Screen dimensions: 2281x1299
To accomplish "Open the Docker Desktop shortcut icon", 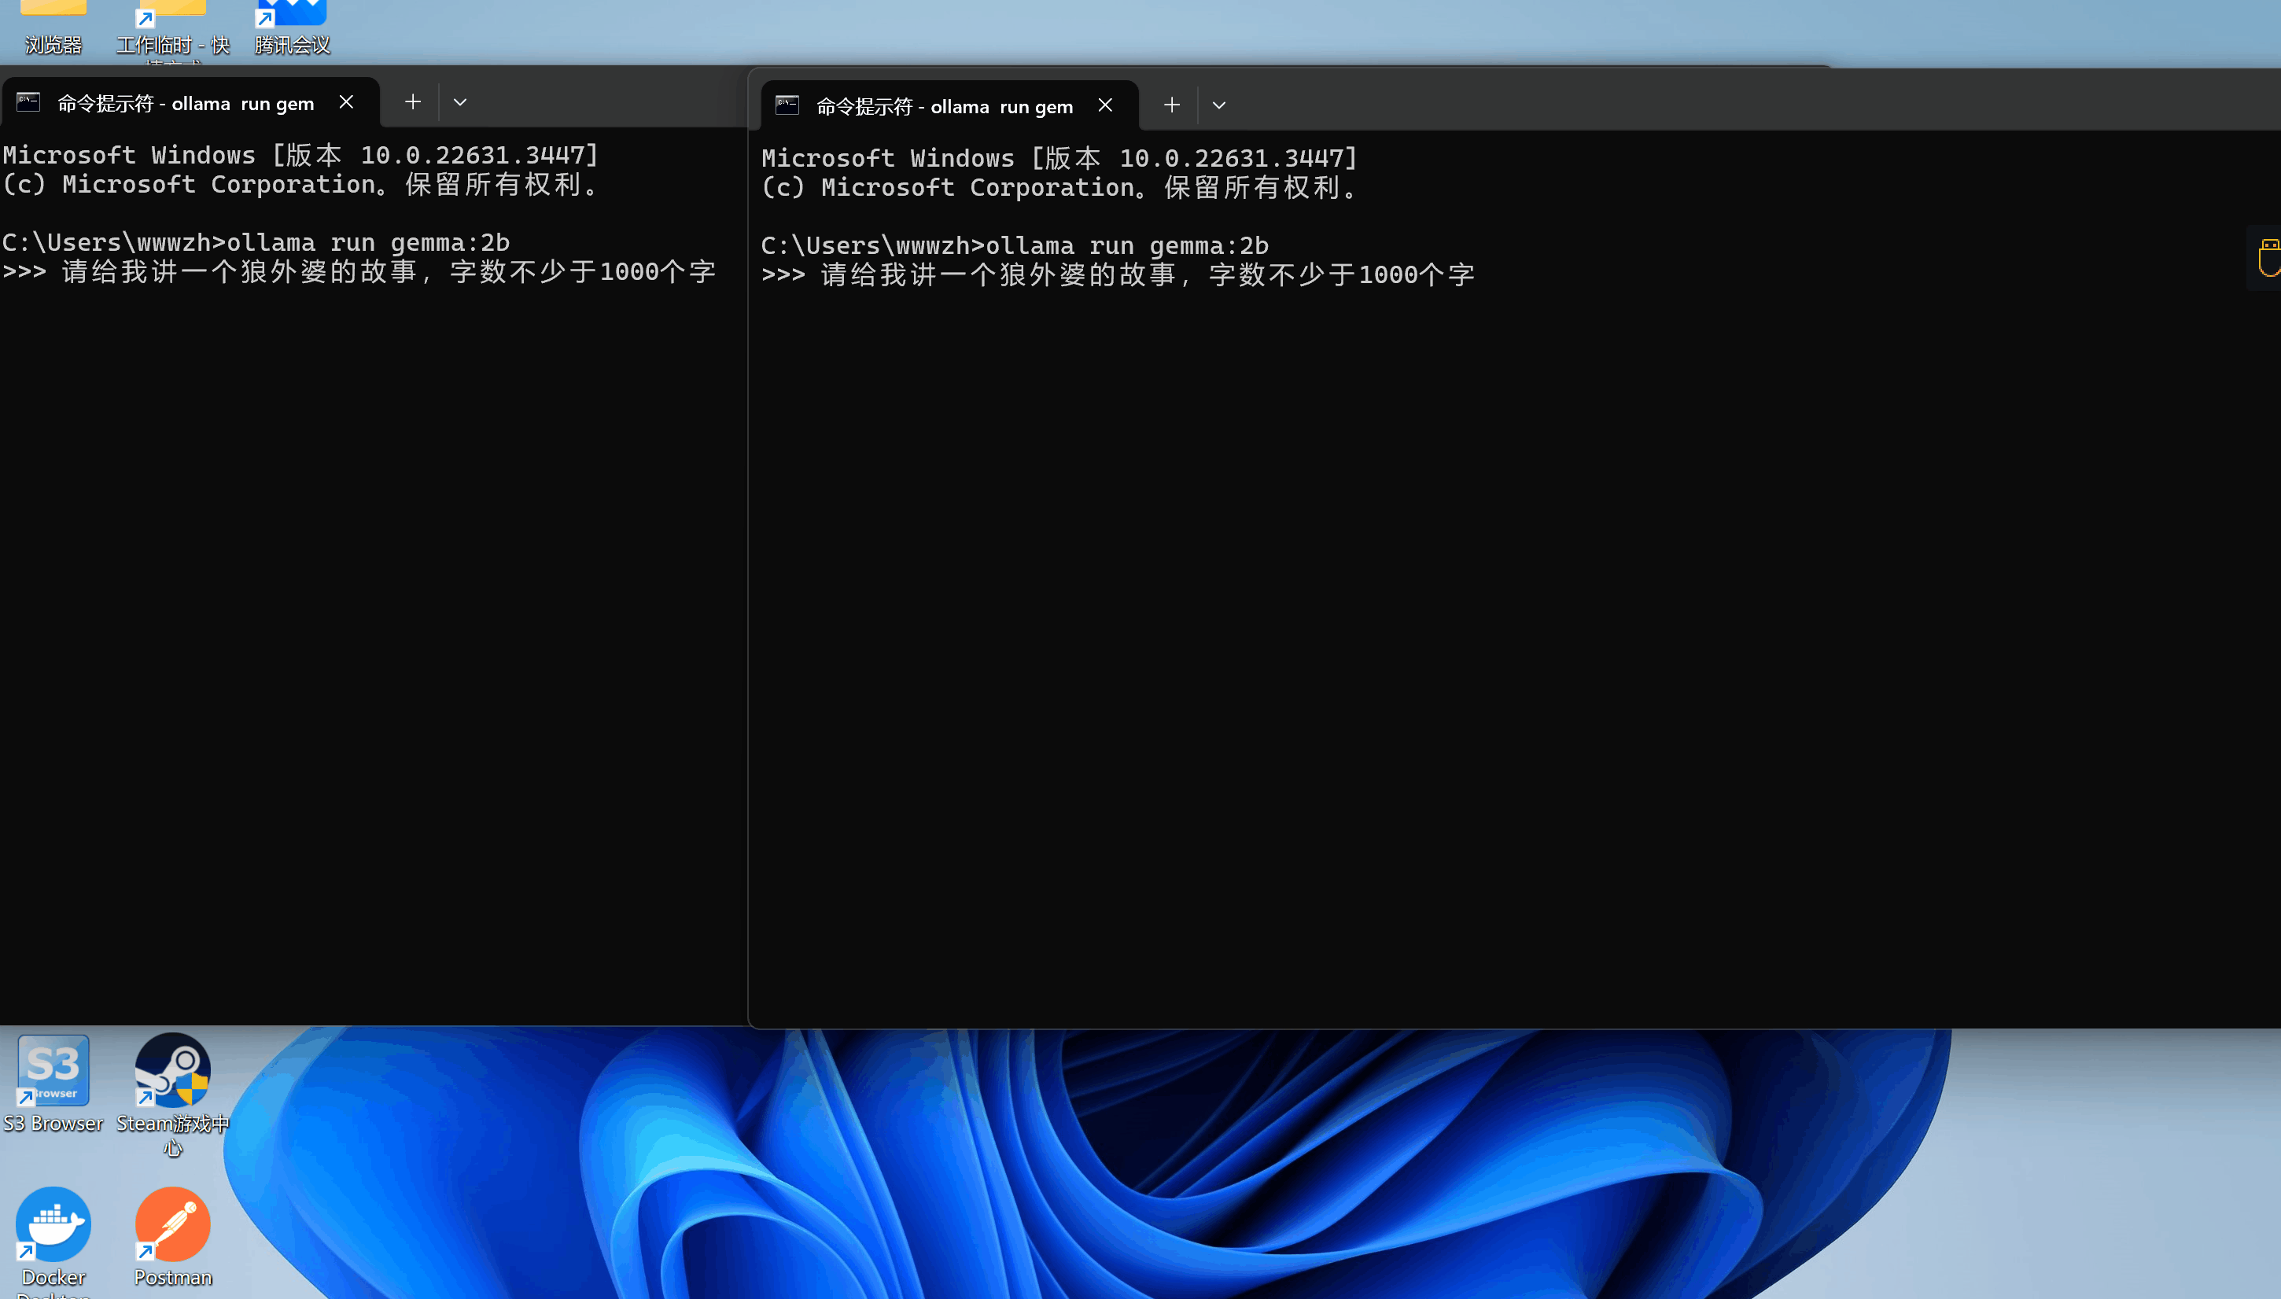I will [x=53, y=1224].
